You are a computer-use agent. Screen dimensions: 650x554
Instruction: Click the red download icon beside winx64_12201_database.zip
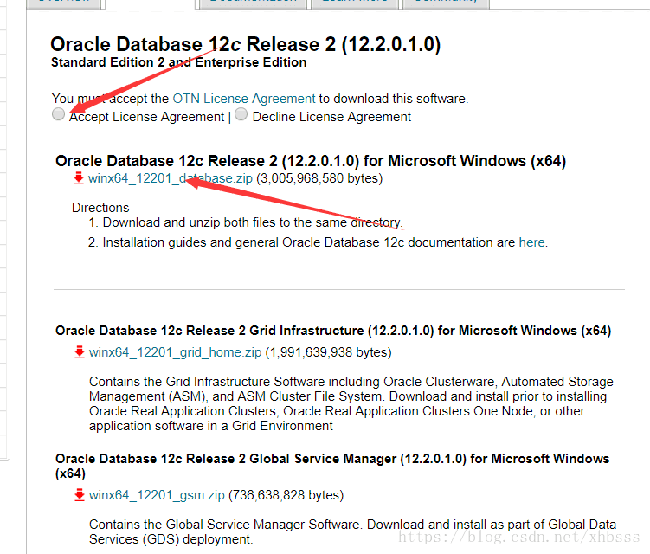click(79, 178)
